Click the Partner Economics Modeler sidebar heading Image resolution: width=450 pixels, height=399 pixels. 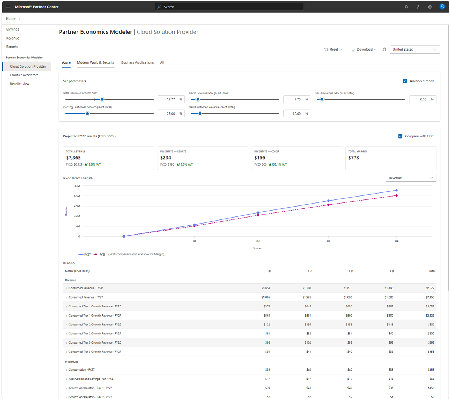24,58
